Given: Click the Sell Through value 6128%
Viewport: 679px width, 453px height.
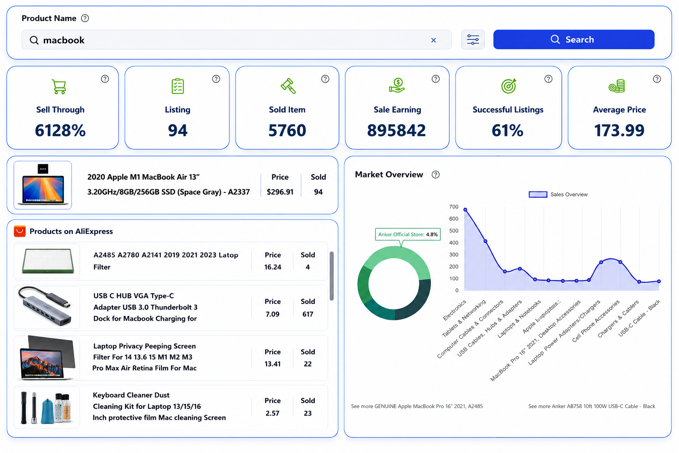Looking at the screenshot, I should pyautogui.click(x=60, y=131).
